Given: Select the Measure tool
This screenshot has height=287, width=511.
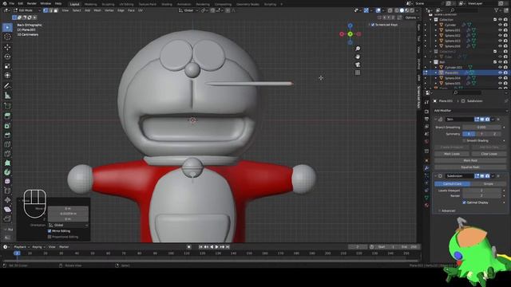Looking at the screenshot, I should (7, 96).
